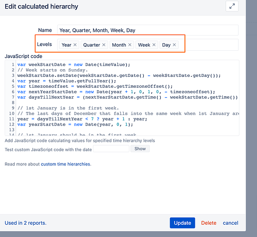Remove the Year level tag
The image size is (257, 237).
[75, 45]
